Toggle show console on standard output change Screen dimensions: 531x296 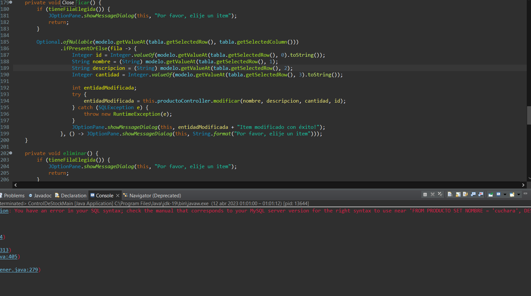[x=473, y=194]
